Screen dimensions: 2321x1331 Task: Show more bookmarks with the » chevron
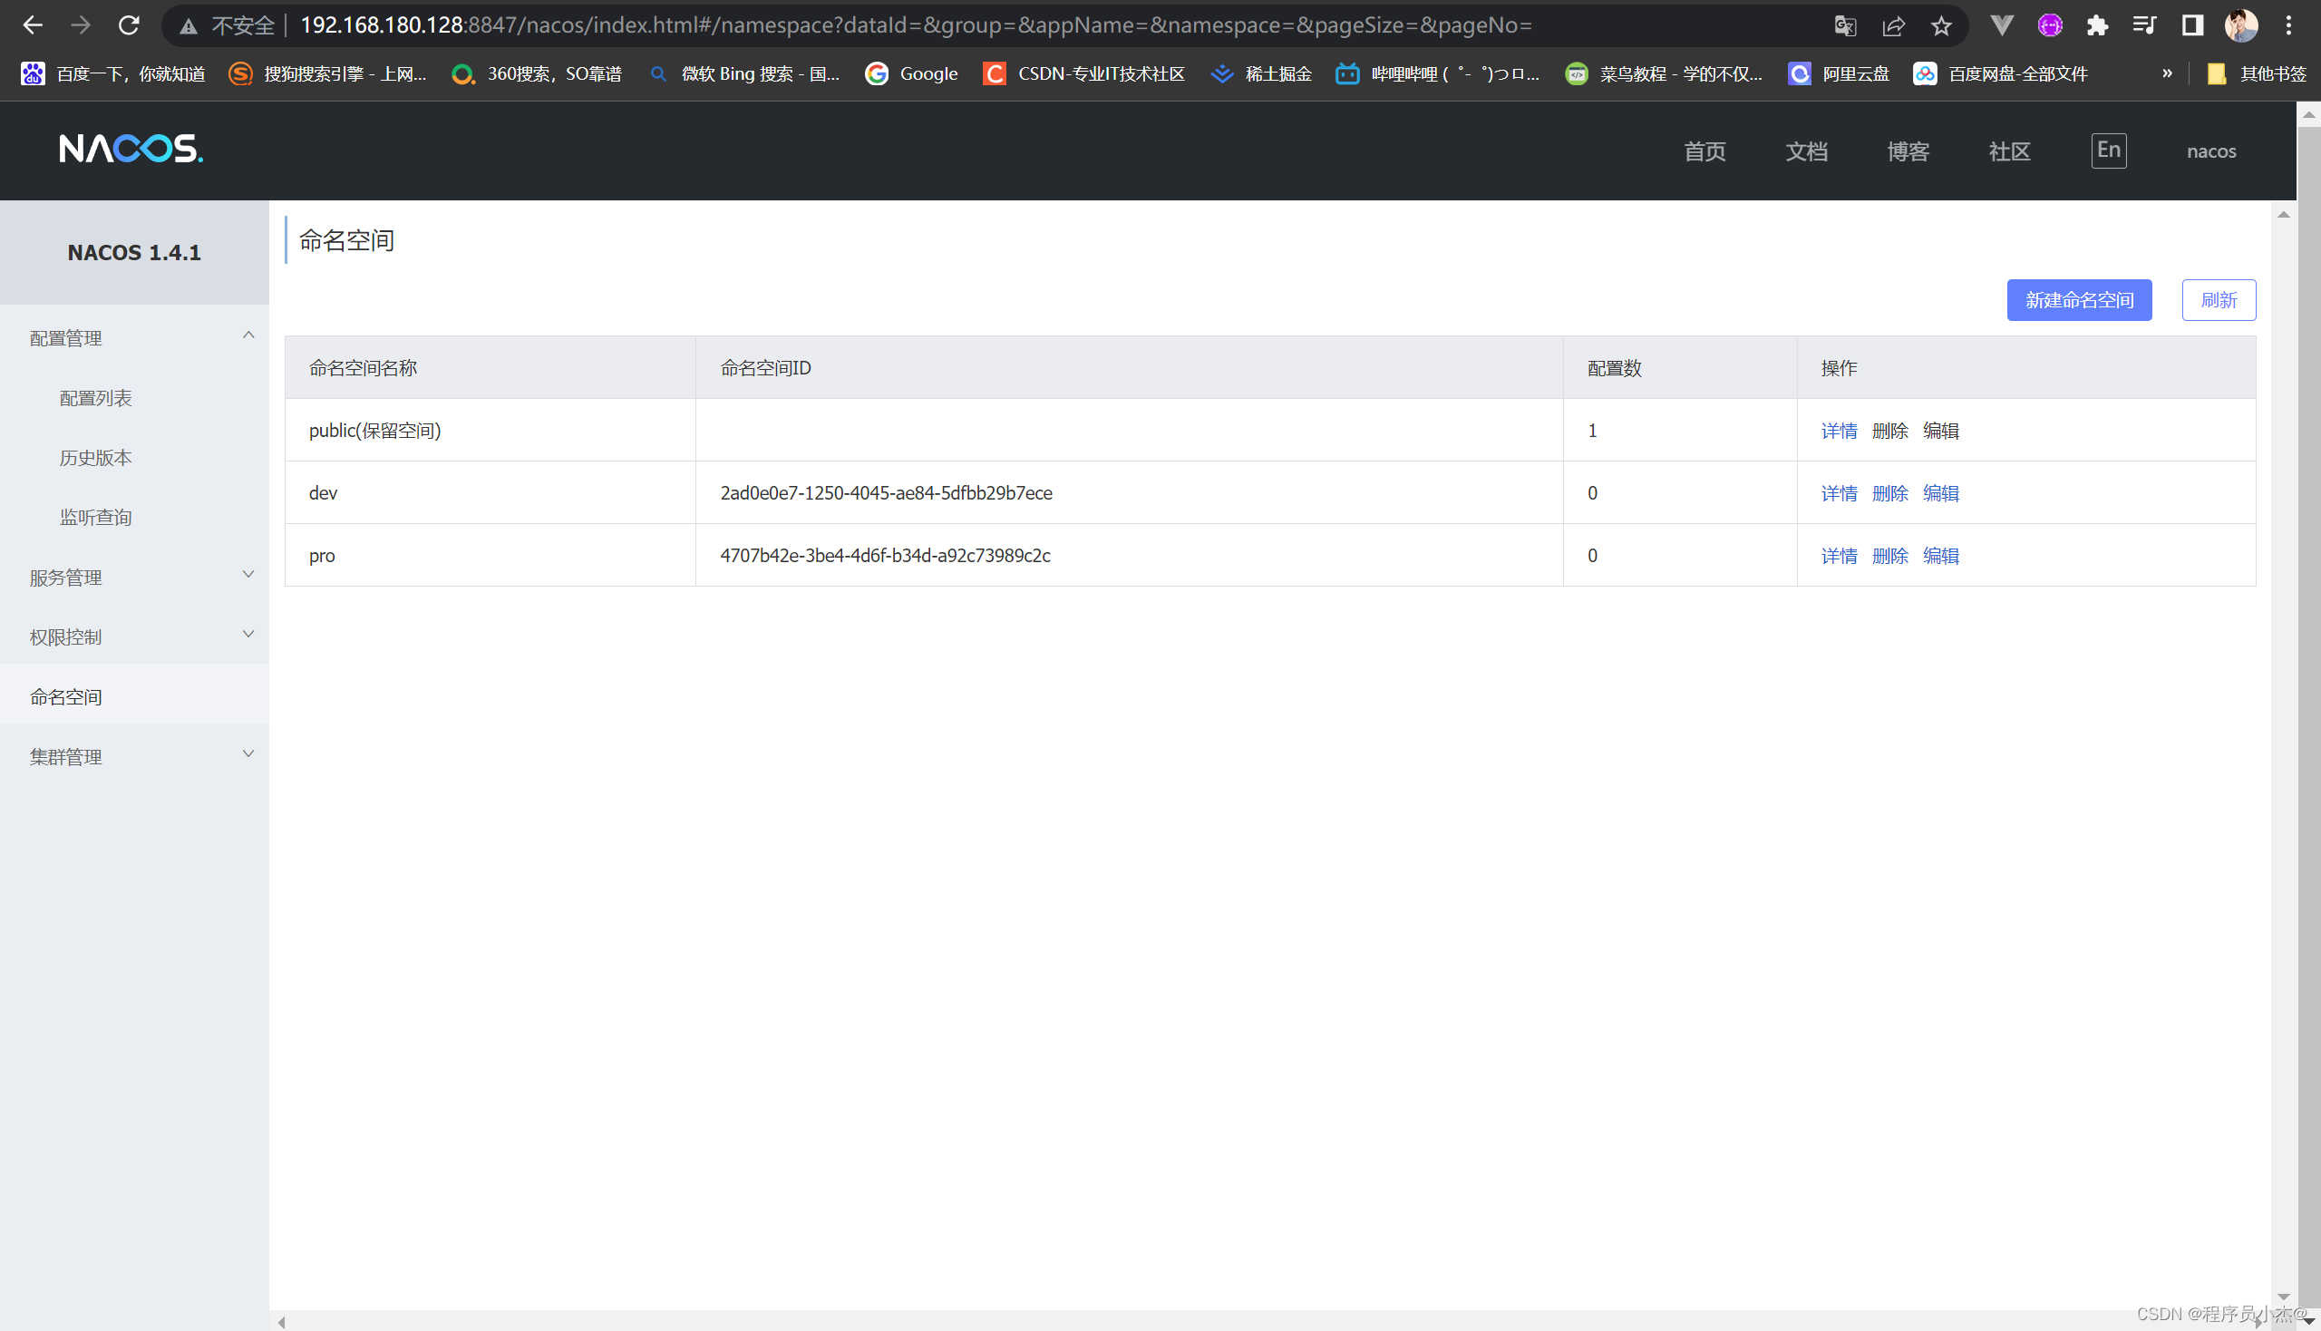point(2167,74)
